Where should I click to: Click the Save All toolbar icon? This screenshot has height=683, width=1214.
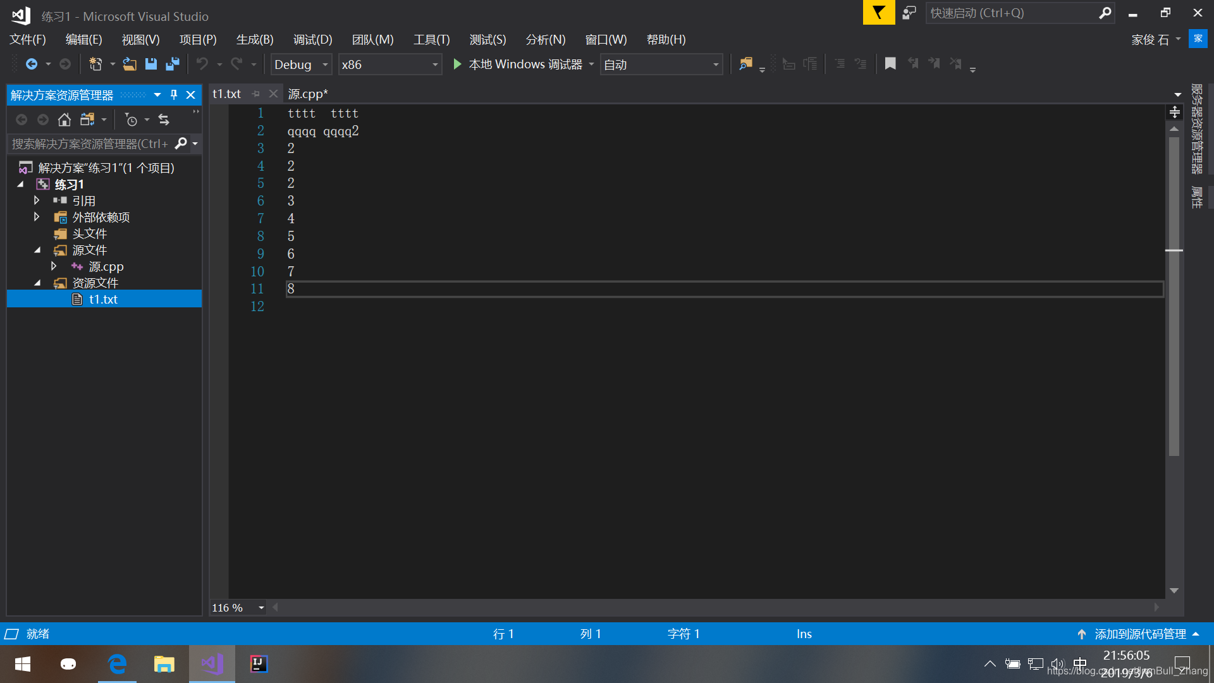[172, 64]
